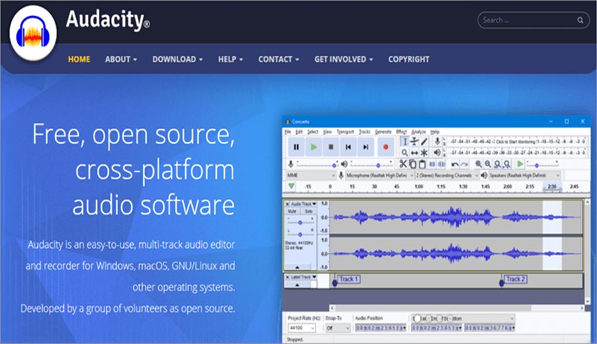This screenshot has height=344, width=597.
Task: Go to HOME in website navigation
Action: [x=79, y=60]
